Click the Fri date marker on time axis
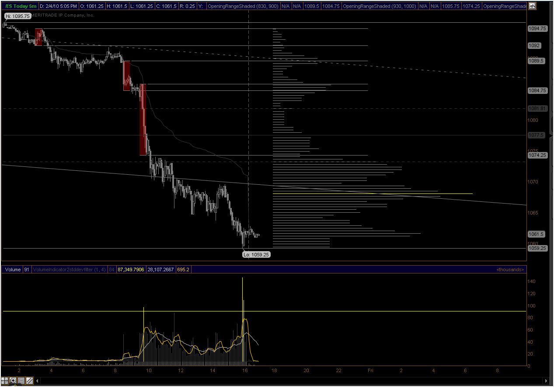Screen dimensions: 554x387 370,370
